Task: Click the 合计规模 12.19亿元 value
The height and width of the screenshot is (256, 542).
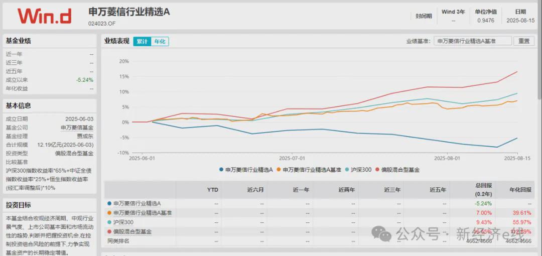Action: (66, 145)
